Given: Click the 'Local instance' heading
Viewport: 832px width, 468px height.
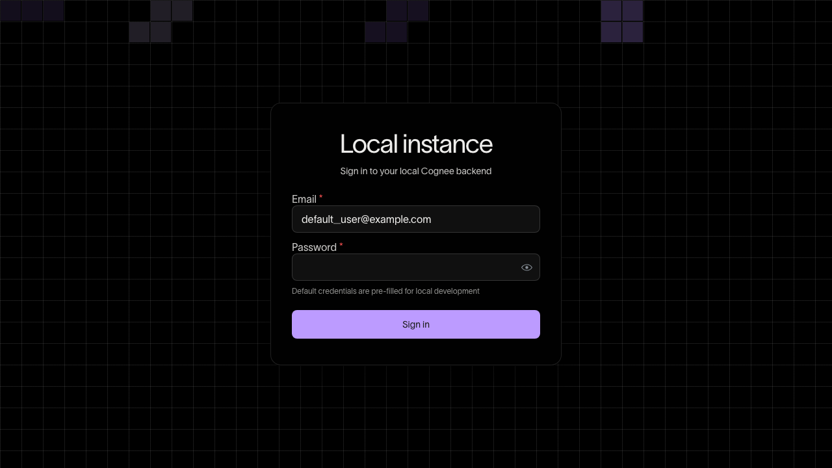Looking at the screenshot, I should click(416, 144).
